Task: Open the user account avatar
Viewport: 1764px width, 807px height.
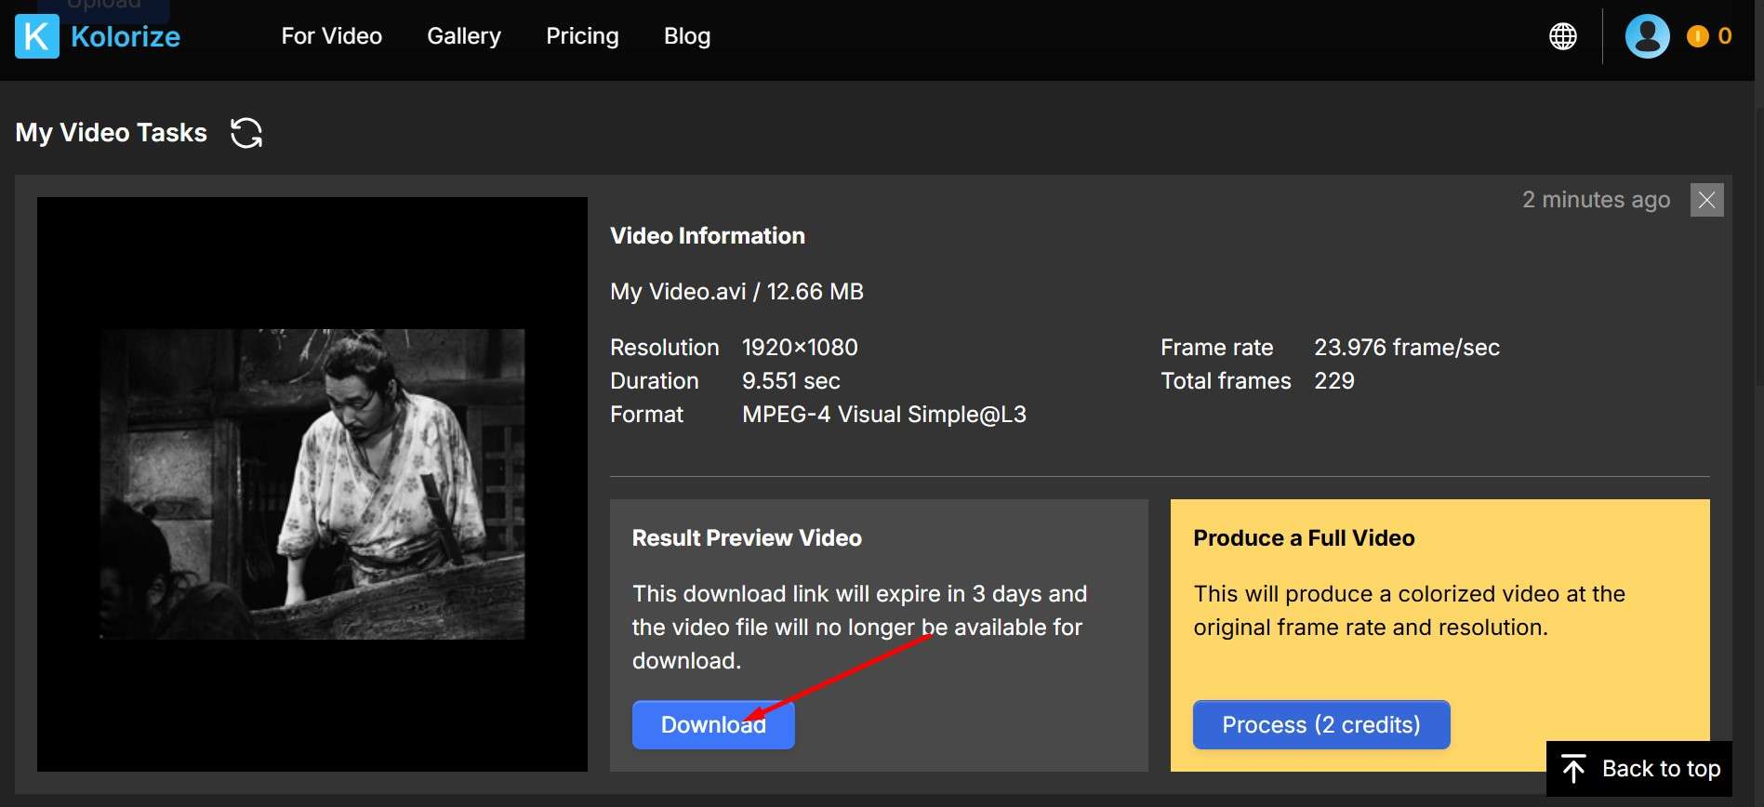Action: pyautogui.click(x=1647, y=36)
